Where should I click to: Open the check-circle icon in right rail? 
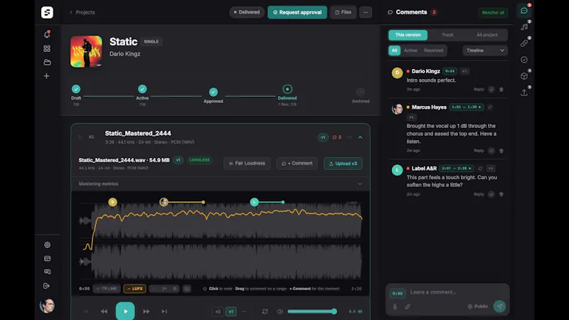click(x=524, y=60)
